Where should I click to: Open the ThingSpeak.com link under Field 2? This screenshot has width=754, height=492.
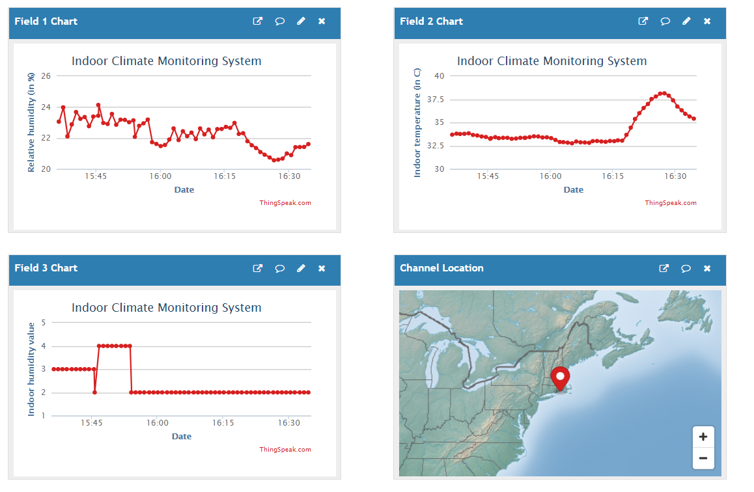coord(671,202)
